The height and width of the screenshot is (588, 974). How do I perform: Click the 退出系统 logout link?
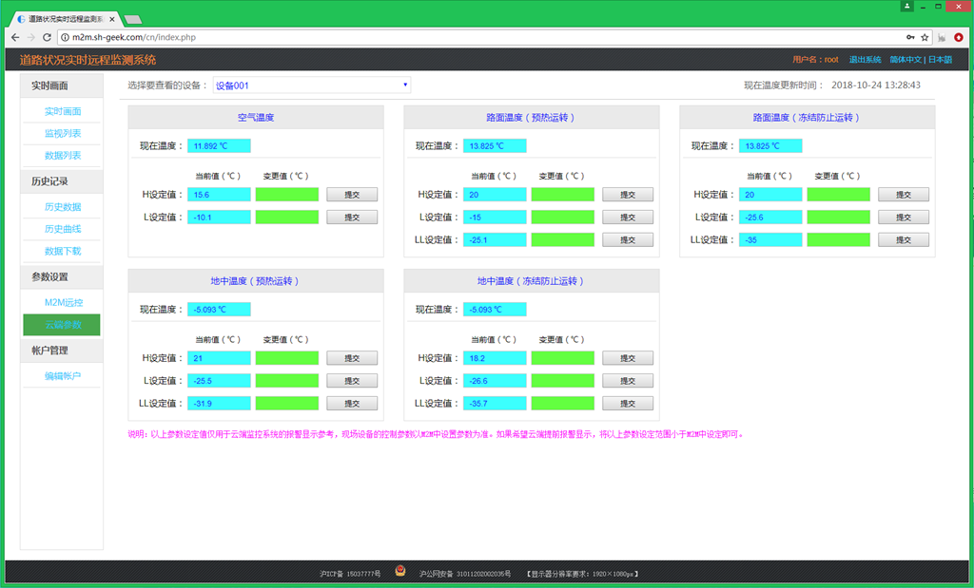[865, 60]
